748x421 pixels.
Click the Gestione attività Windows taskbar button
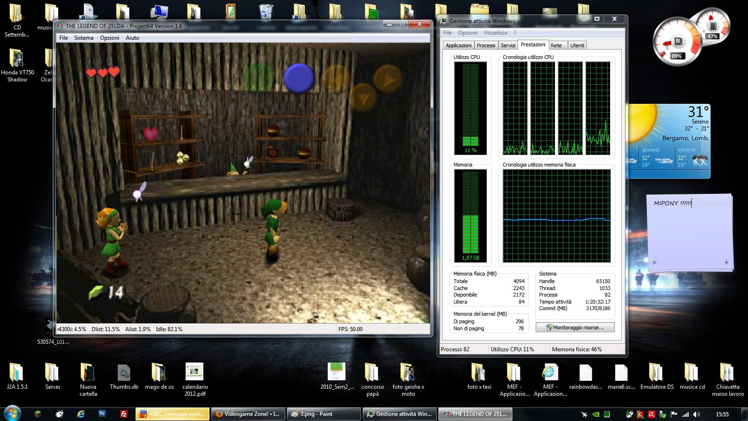point(400,414)
